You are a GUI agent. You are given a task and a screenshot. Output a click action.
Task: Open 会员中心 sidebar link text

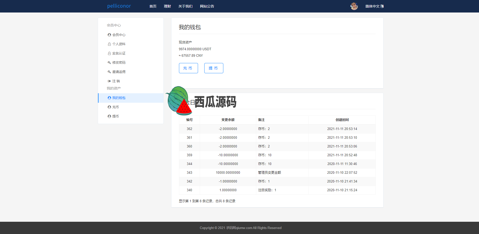tap(119, 35)
